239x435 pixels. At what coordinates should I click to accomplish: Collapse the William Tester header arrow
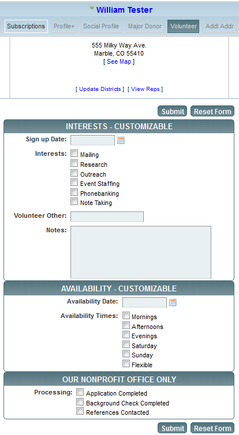click(92, 9)
